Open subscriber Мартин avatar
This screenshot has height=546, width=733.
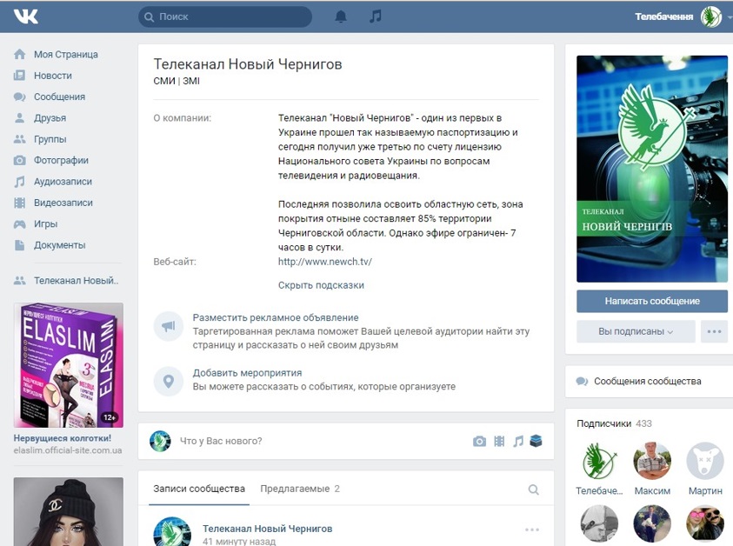705,461
